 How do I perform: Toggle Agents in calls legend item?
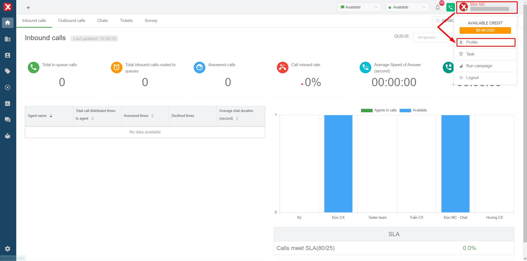click(x=379, y=110)
